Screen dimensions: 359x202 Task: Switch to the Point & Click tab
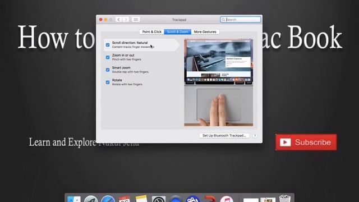coord(152,32)
